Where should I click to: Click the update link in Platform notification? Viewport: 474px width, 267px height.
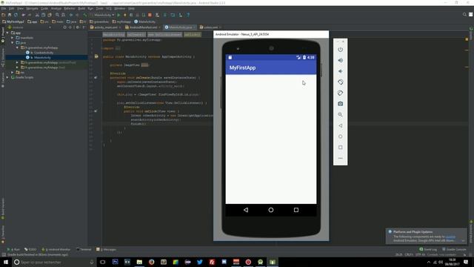[x=450, y=237]
